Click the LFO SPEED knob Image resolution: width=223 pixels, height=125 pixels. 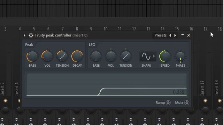(x=165, y=56)
